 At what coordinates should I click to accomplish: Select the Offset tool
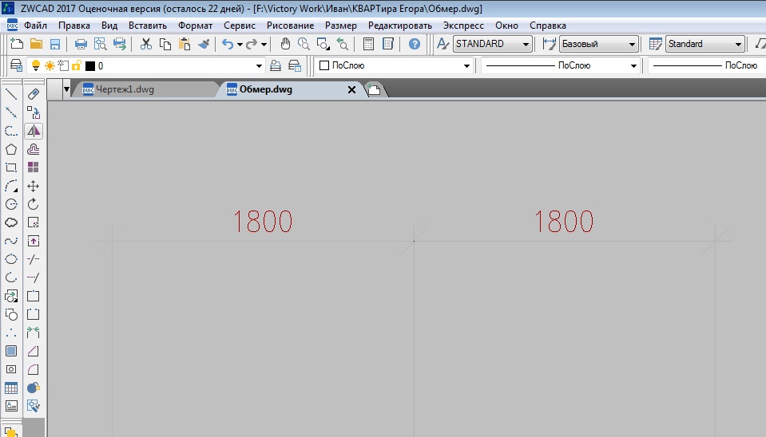tap(34, 149)
